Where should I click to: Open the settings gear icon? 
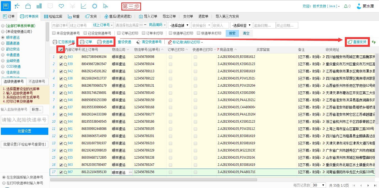click(x=95, y=6)
